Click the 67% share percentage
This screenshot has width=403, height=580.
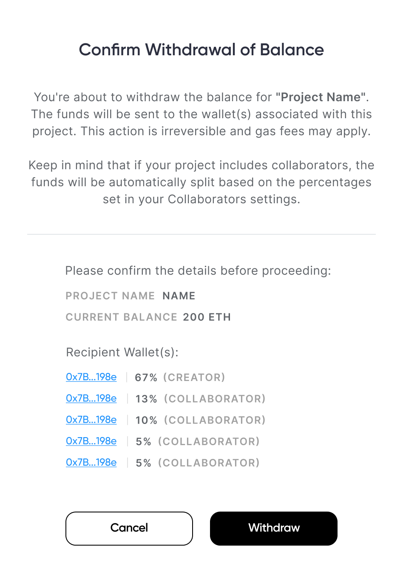point(146,378)
